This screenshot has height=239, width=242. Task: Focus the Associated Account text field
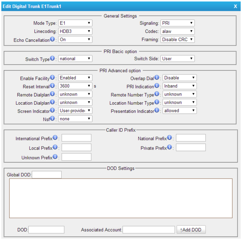tap(148, 230)
